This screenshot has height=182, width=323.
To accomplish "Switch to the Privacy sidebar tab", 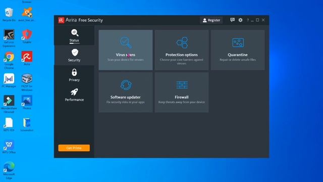I will (74, 75).
